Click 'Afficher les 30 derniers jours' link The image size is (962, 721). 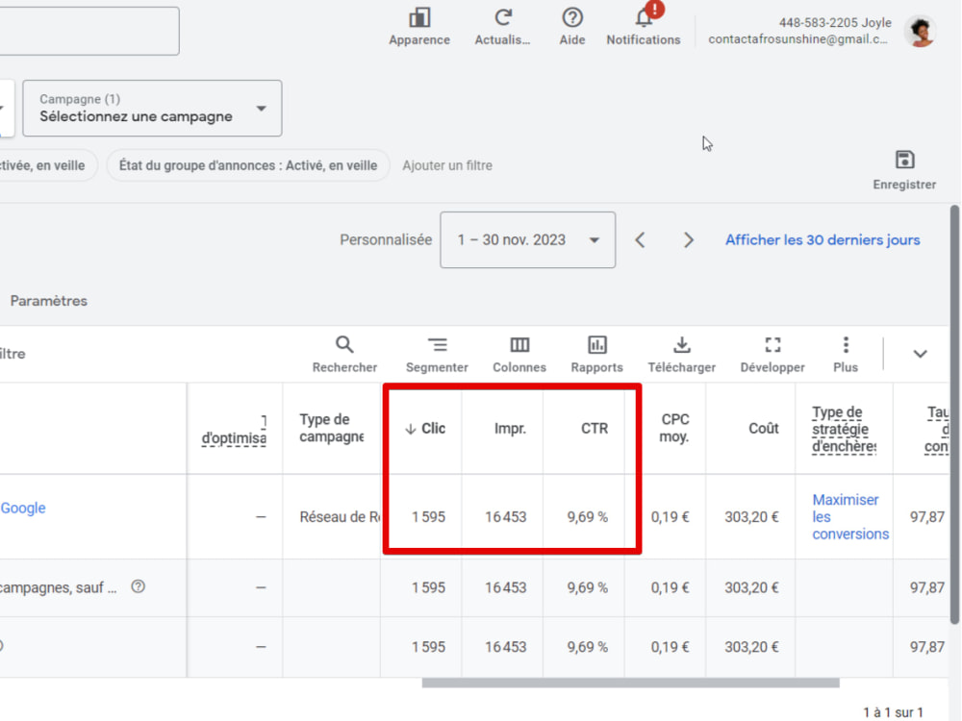(x=823, y=239)
